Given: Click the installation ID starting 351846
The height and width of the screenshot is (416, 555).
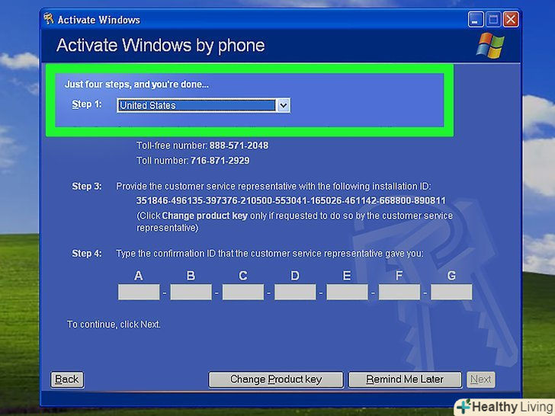Looking at the screenshot, I should (290, 200).
